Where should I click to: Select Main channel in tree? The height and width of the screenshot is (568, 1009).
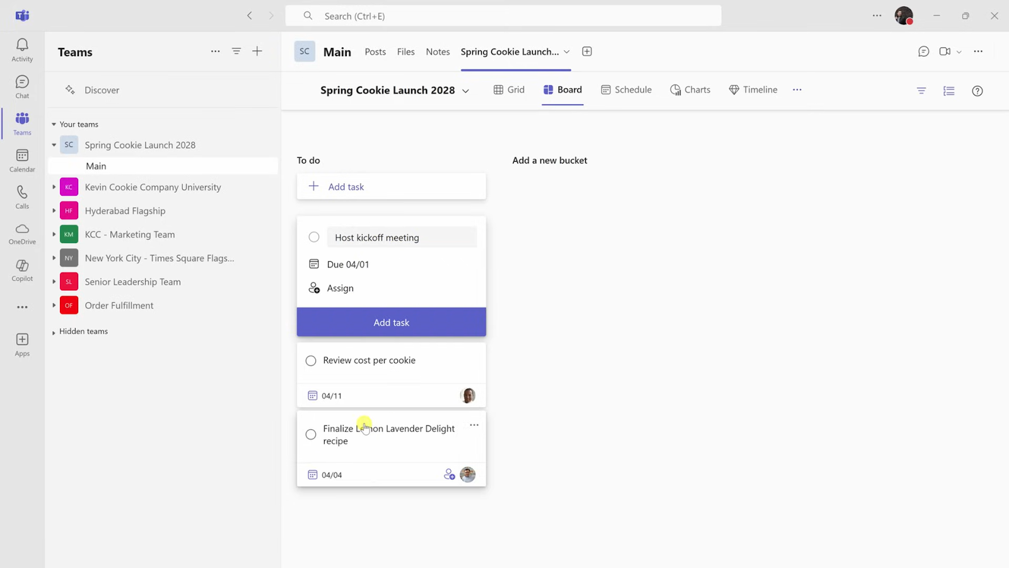163,166
